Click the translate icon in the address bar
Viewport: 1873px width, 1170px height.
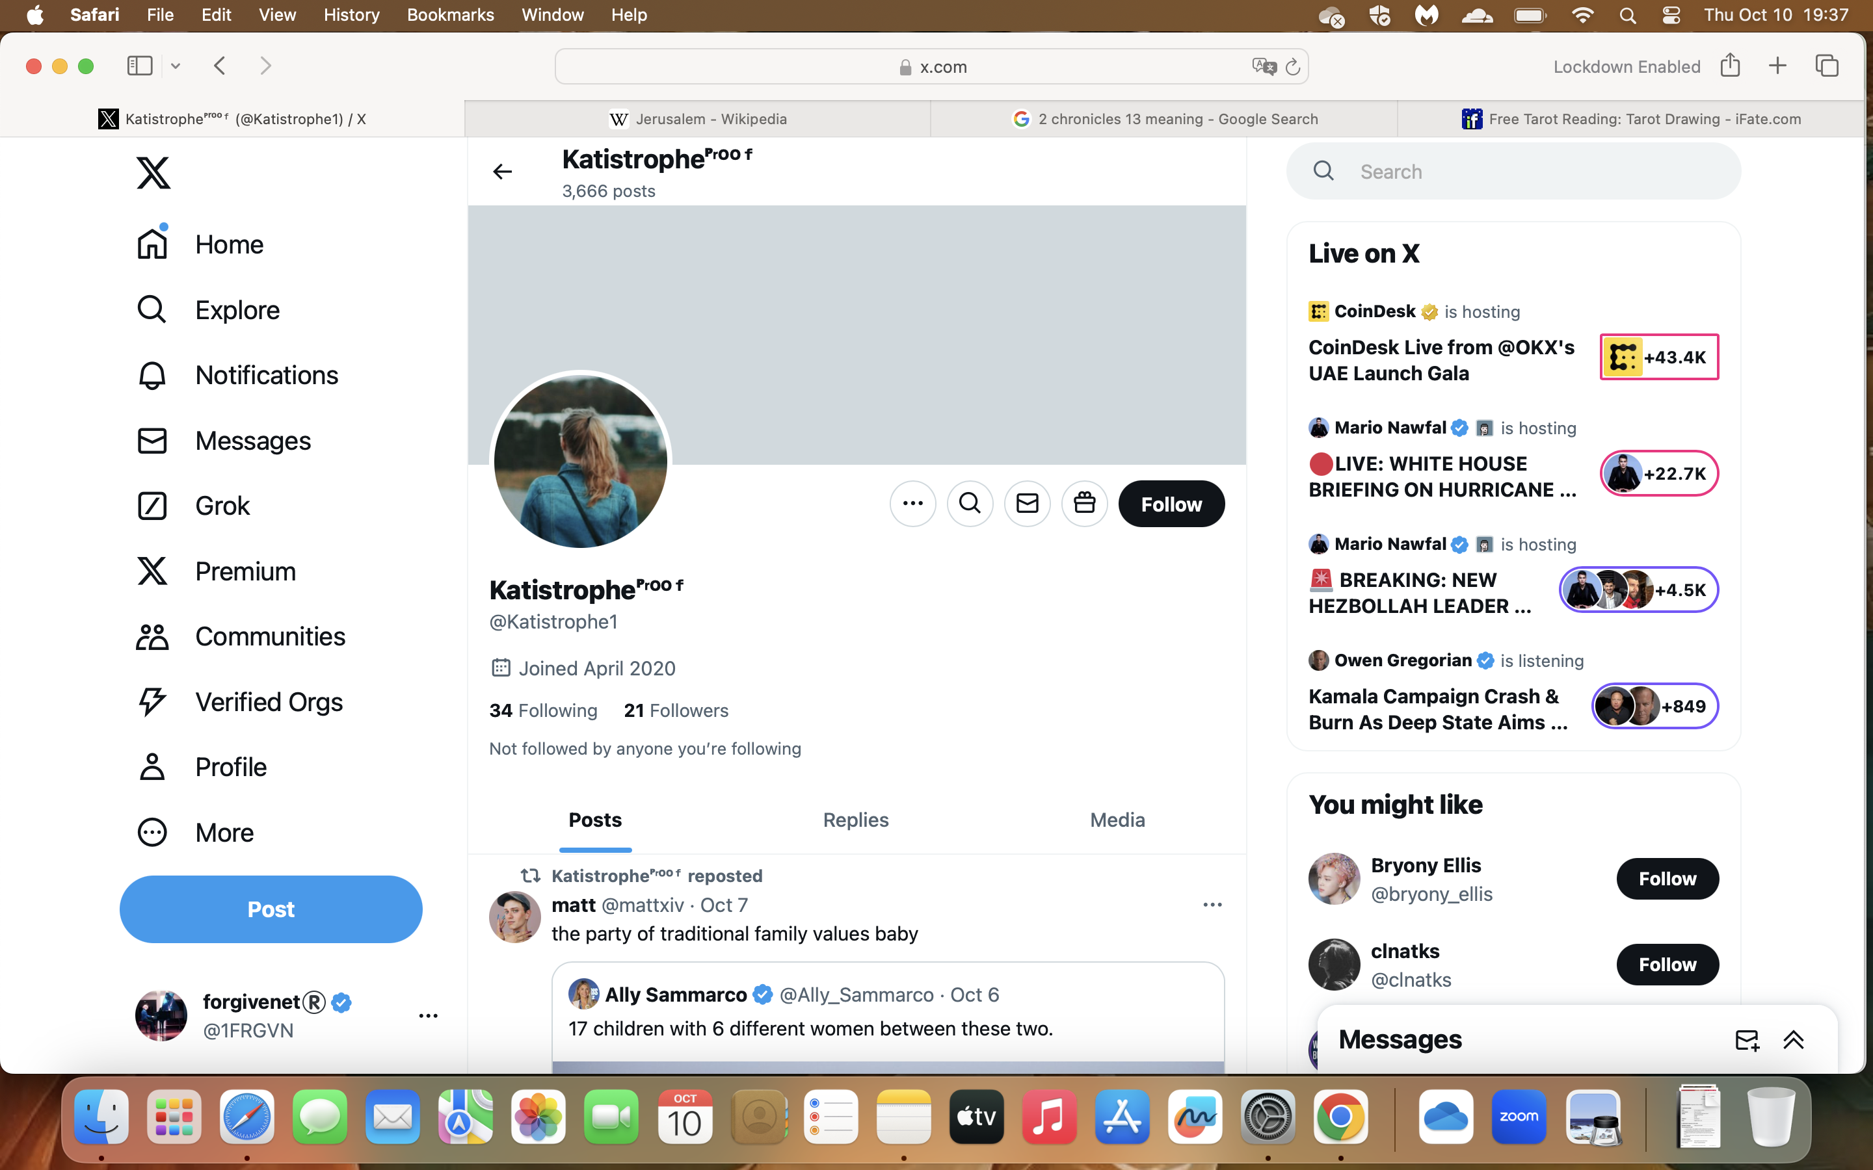1263,66
